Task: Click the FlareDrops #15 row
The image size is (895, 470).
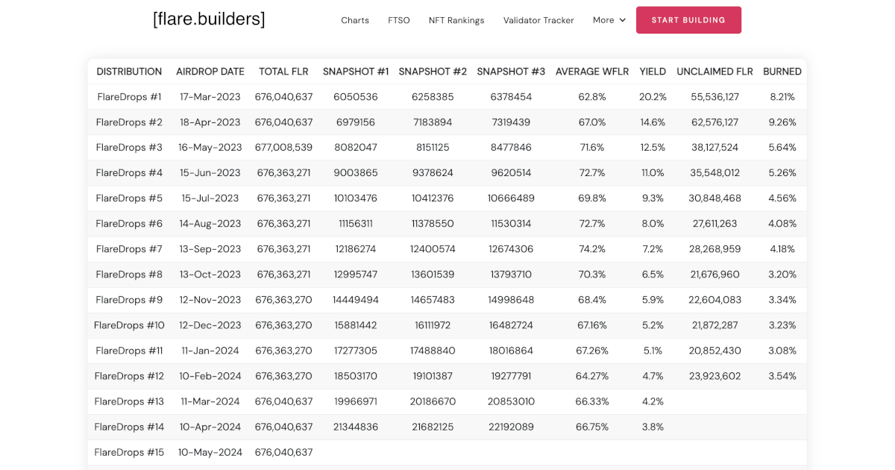Action: click(129, 452)
